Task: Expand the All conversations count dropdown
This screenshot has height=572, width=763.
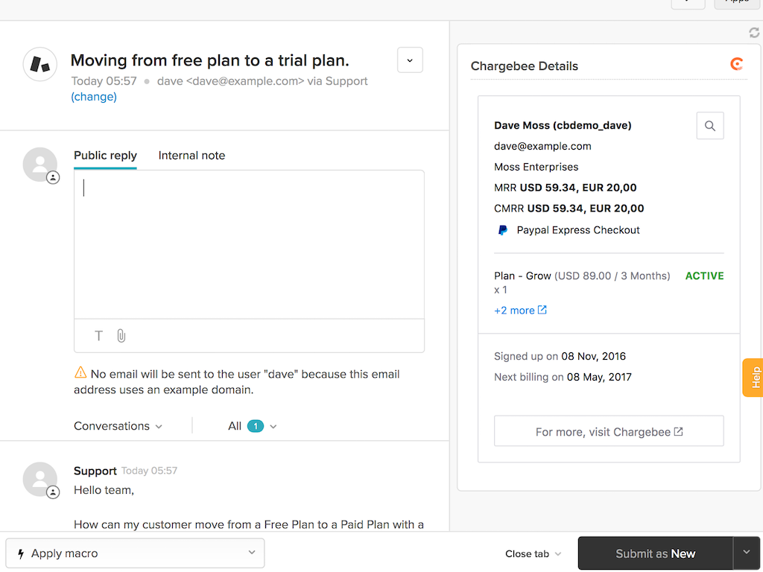Action: [x=252, y=426]
